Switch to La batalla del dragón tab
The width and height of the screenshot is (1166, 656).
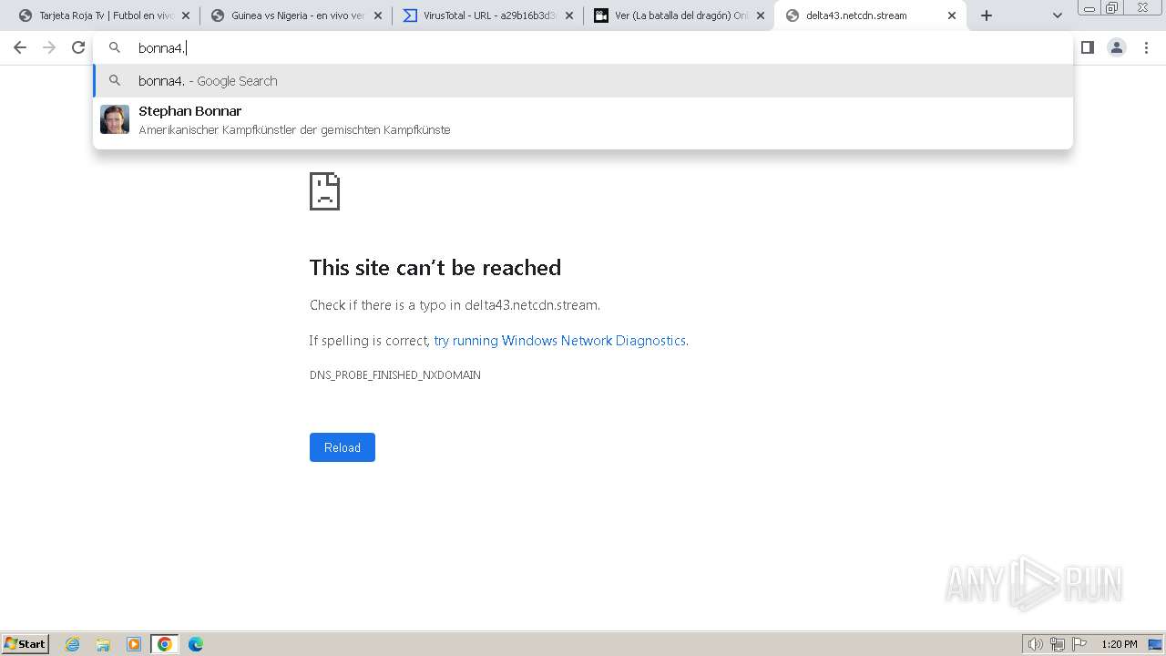(x=679, y=15)
